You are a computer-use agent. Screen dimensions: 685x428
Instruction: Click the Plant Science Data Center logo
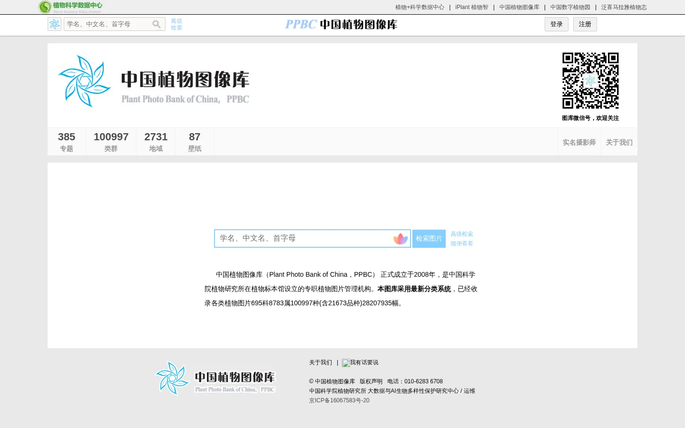pos(70,7)
